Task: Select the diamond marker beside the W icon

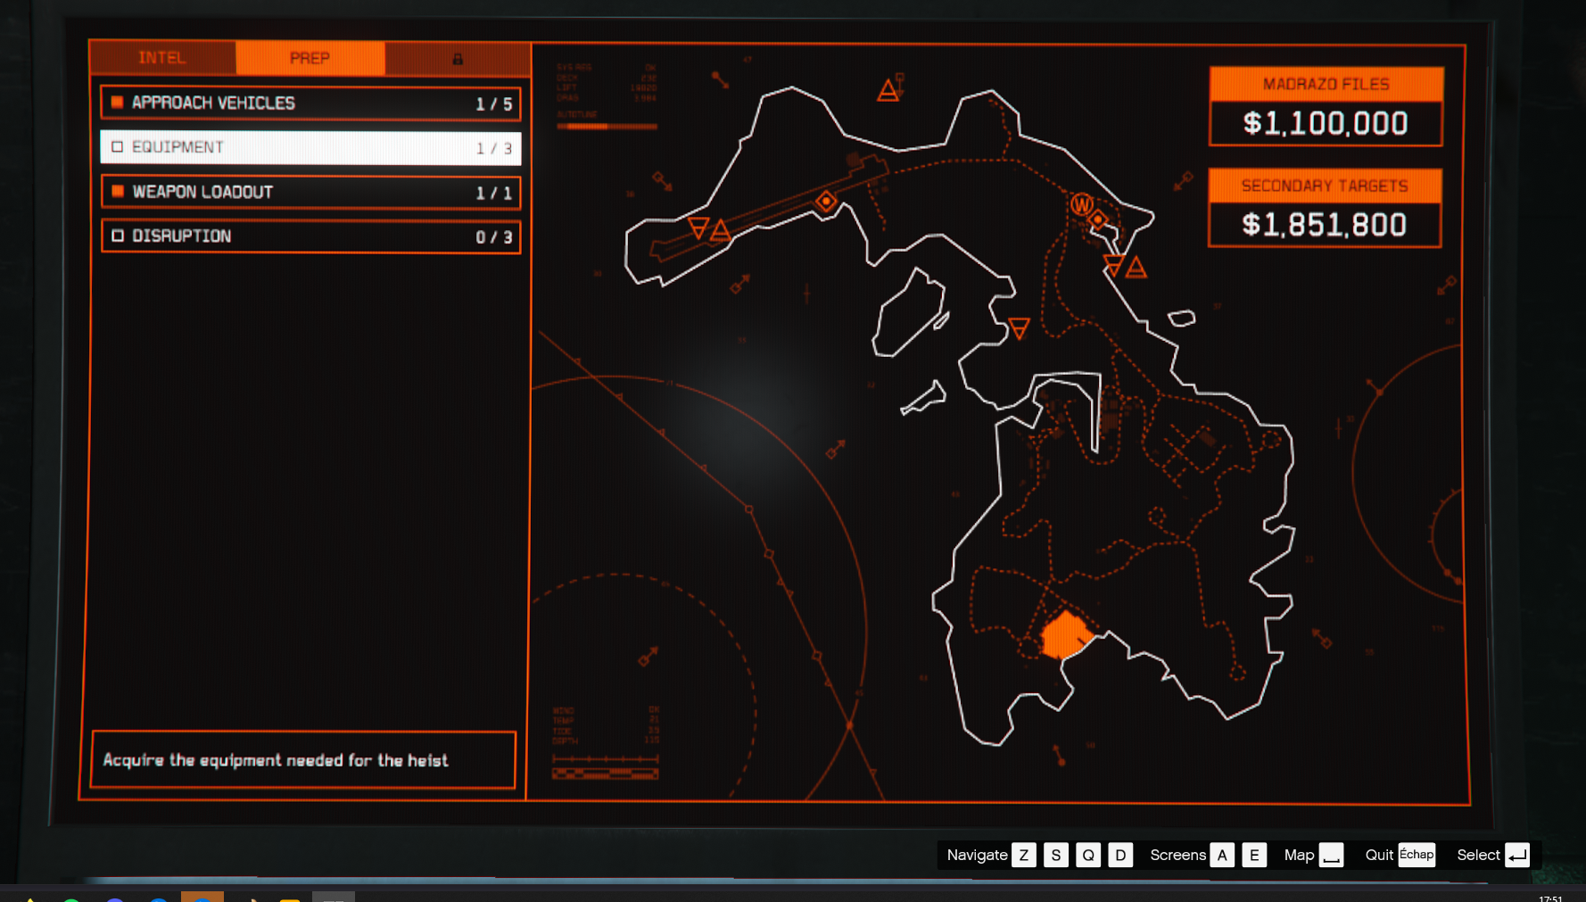Action: coord(1099,219)
